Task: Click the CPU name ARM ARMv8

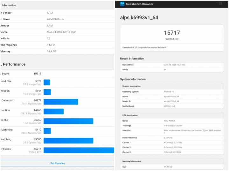Action: [170, 121]
